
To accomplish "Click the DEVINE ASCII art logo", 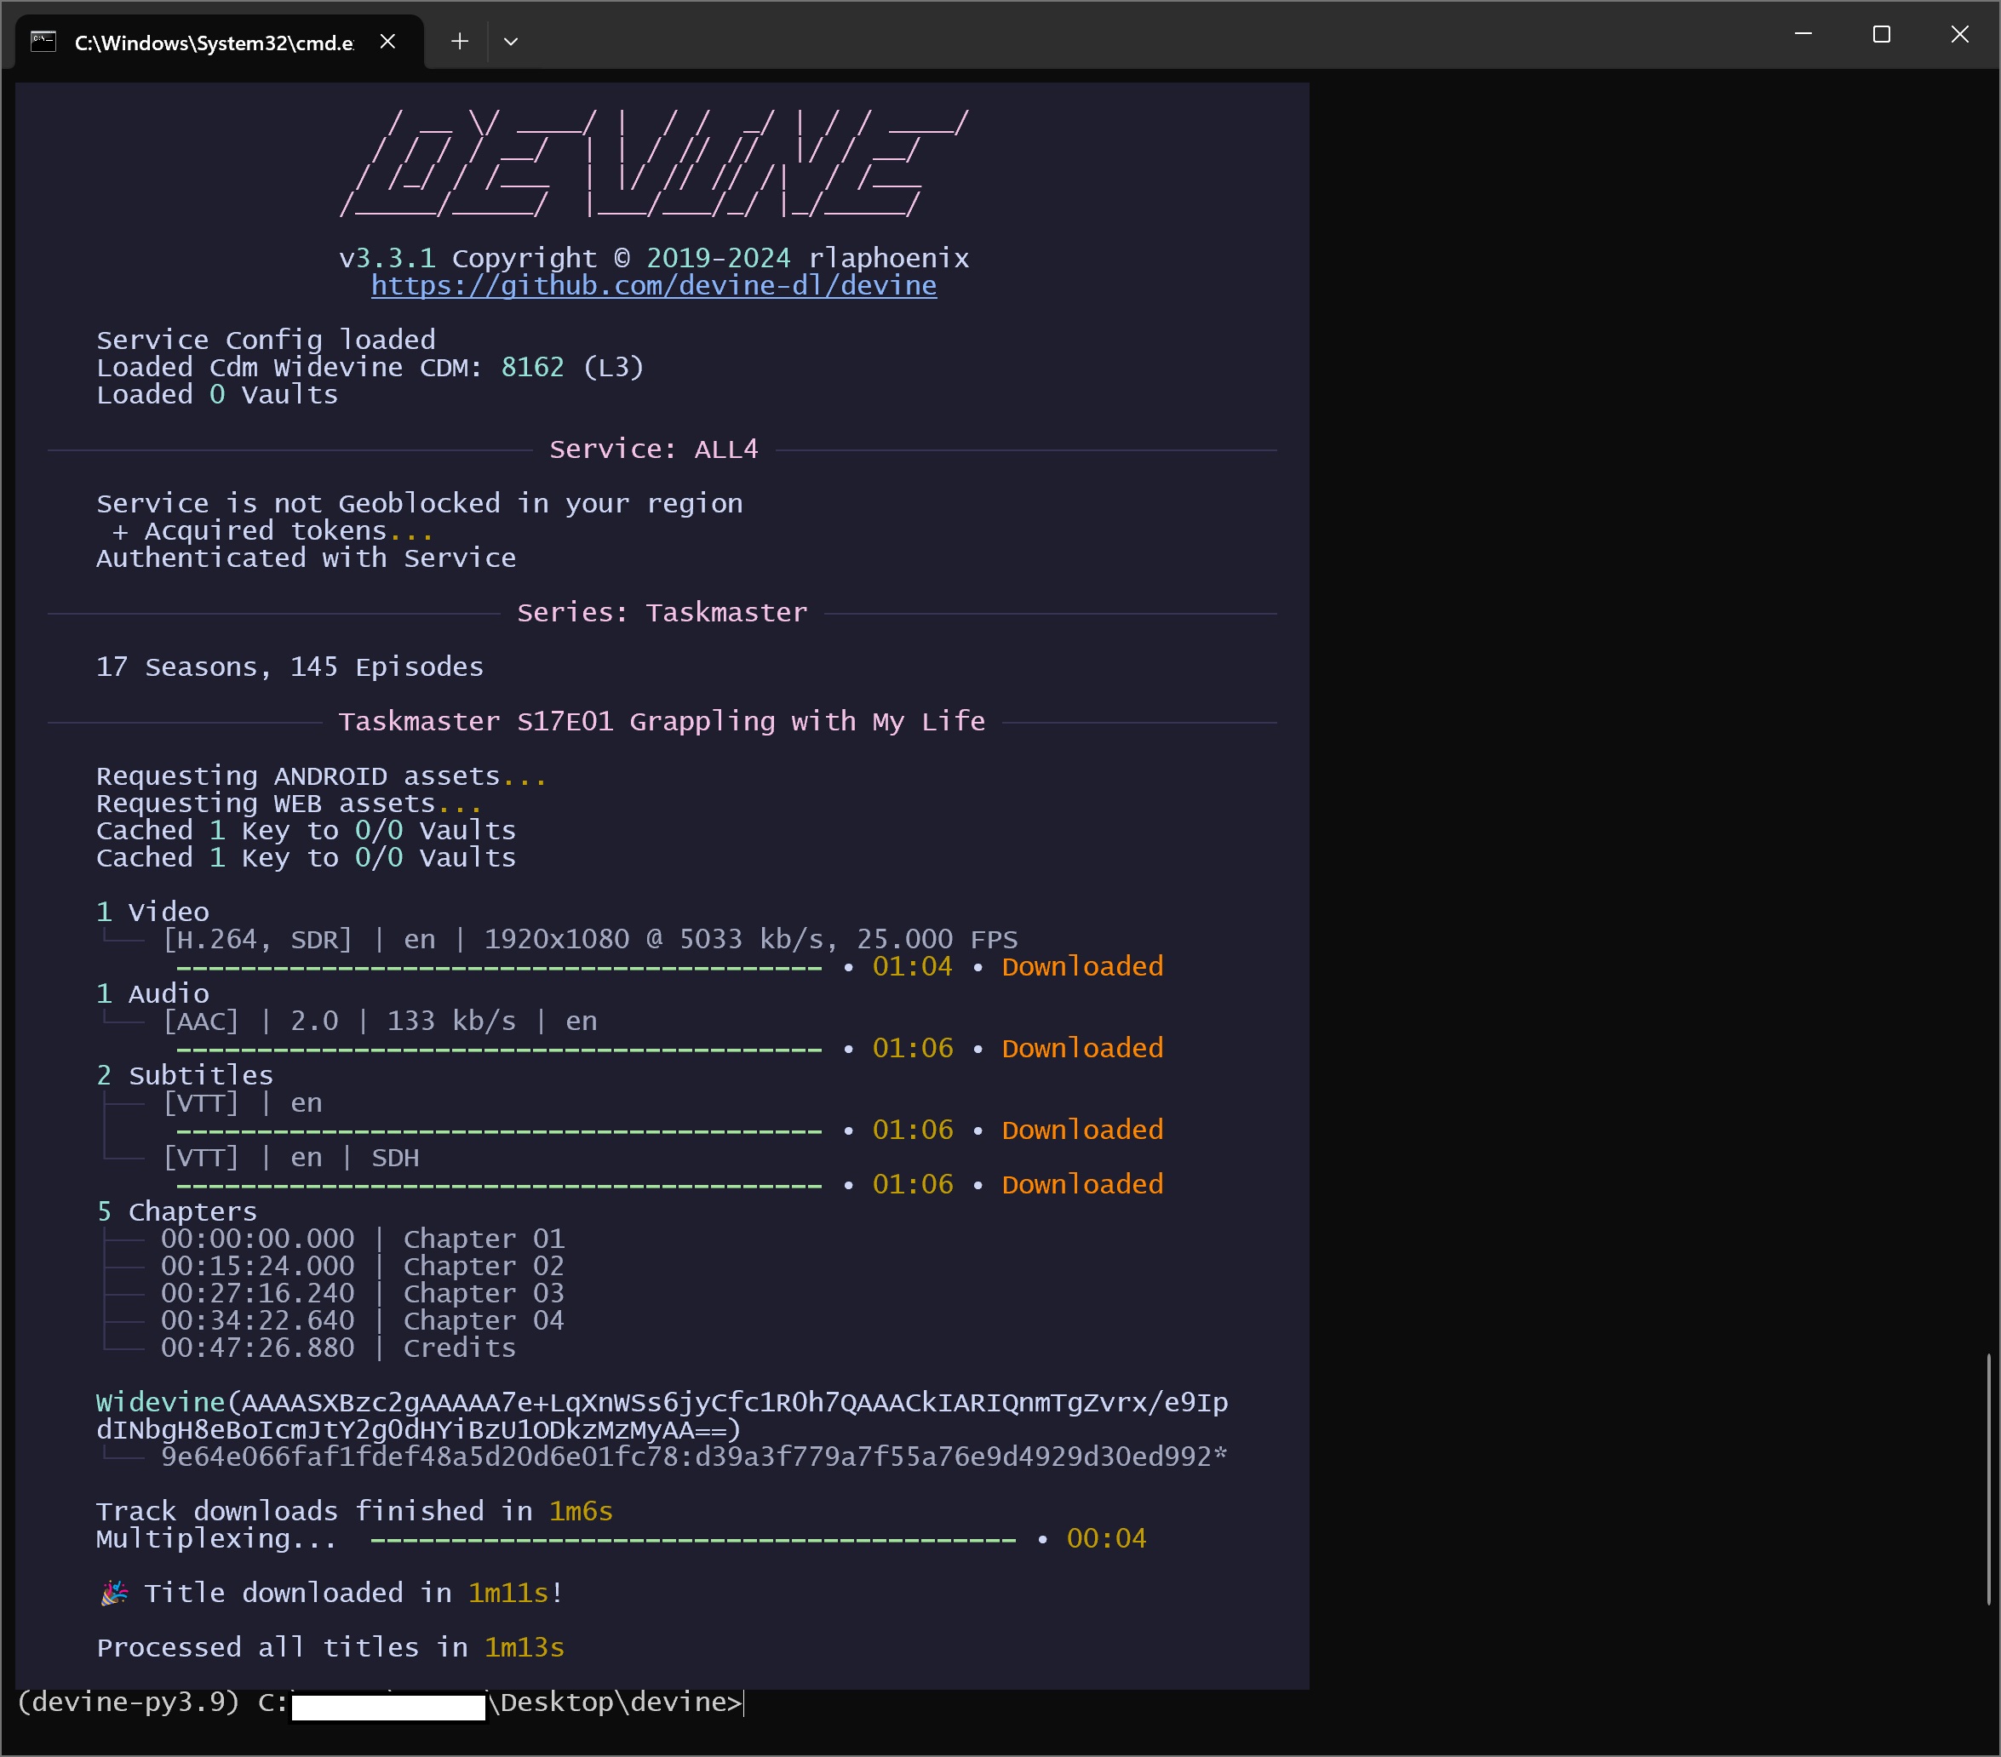I will click(653, 163).
